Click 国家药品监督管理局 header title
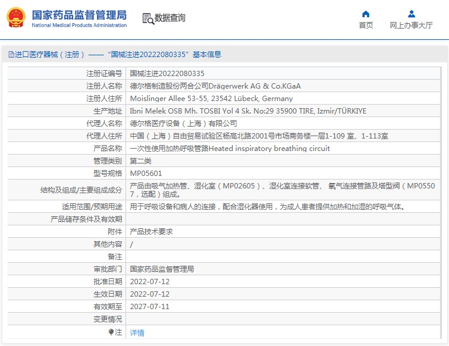The height and width of the screenshot is (346, 449). click(79, 15)
